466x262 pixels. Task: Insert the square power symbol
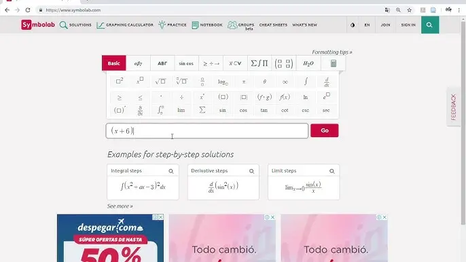[120, 81]
